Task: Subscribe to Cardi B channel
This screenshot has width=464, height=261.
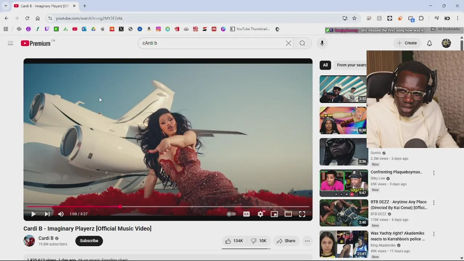Action: pyautogui.click(x=89, y=241)
